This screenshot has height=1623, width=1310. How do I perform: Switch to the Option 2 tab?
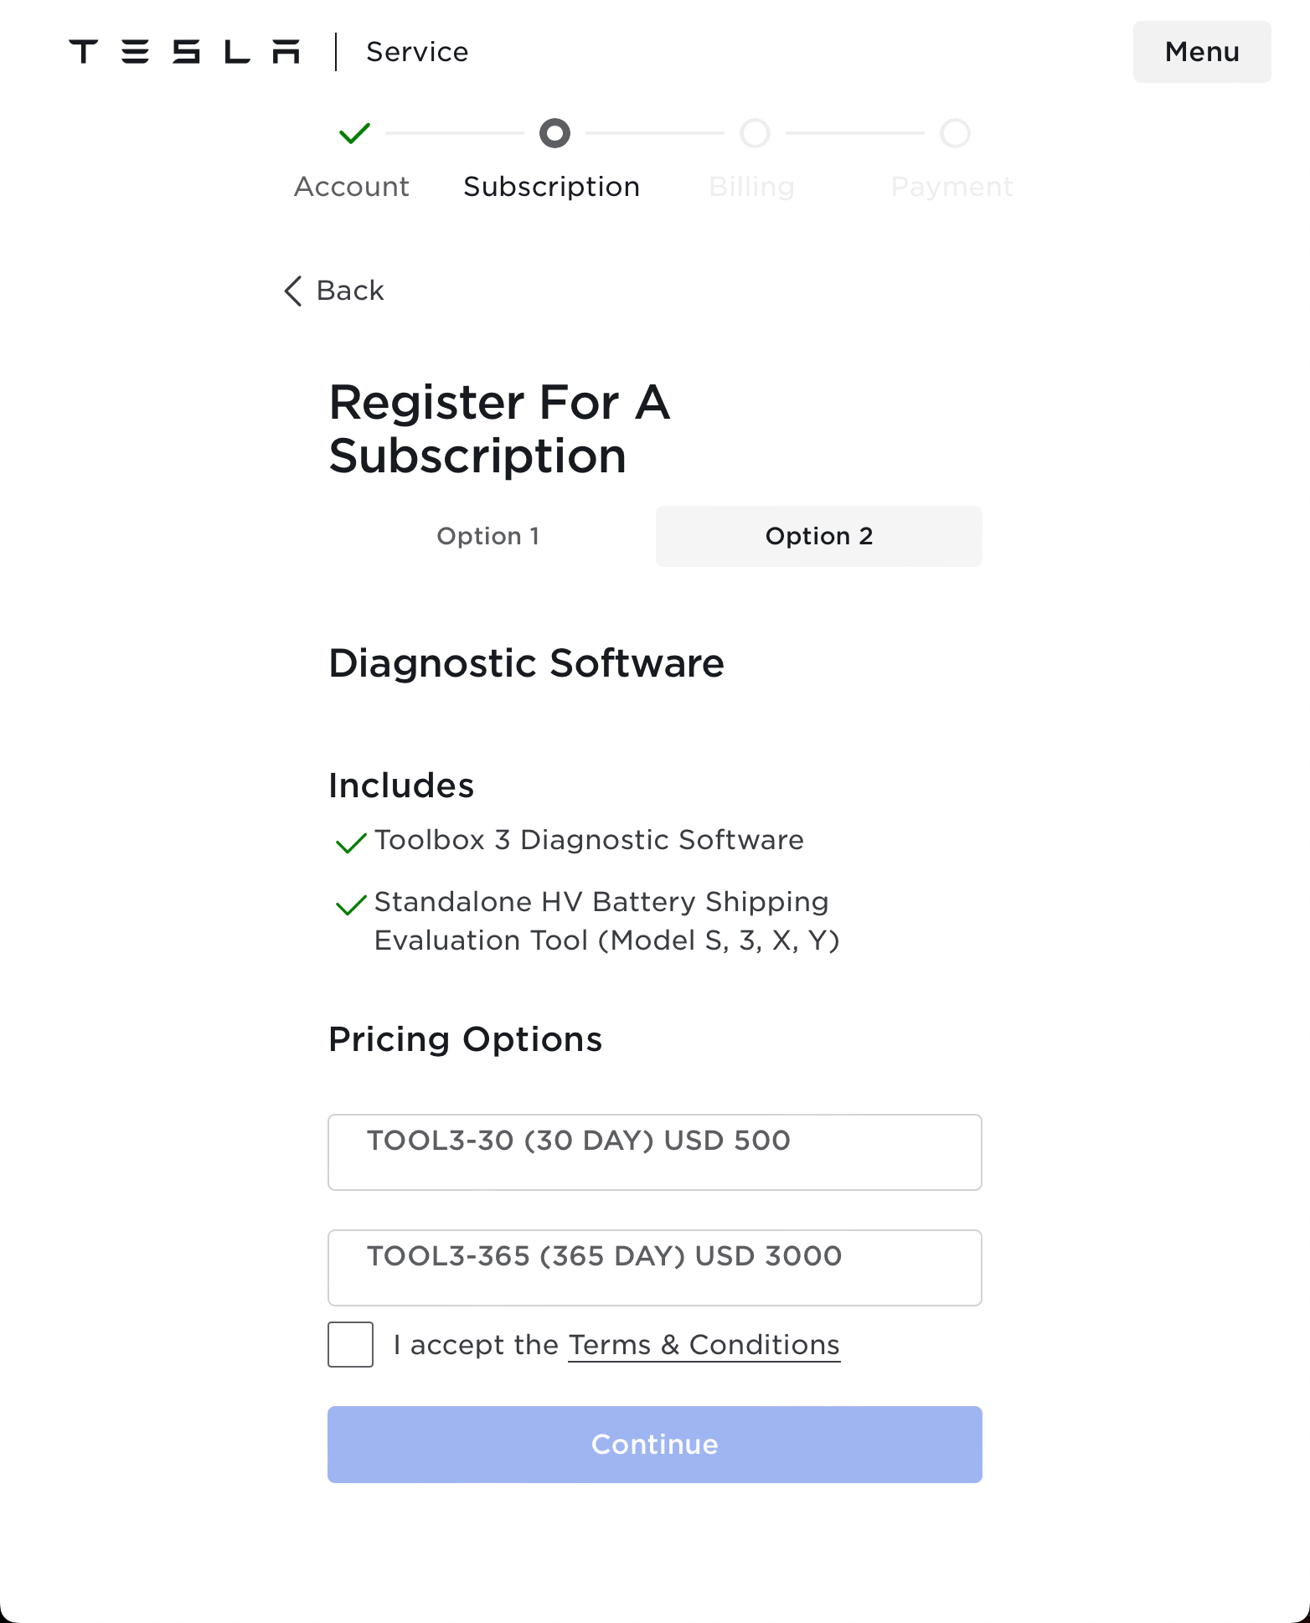(x=819, y=536)
